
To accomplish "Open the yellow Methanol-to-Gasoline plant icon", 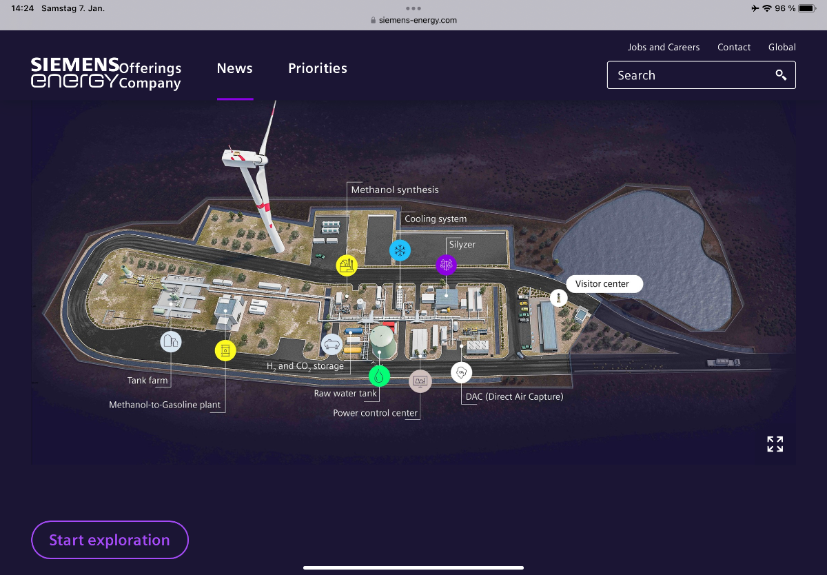I will point(225,350).
